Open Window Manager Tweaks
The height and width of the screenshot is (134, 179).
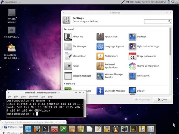pos(110,76)
